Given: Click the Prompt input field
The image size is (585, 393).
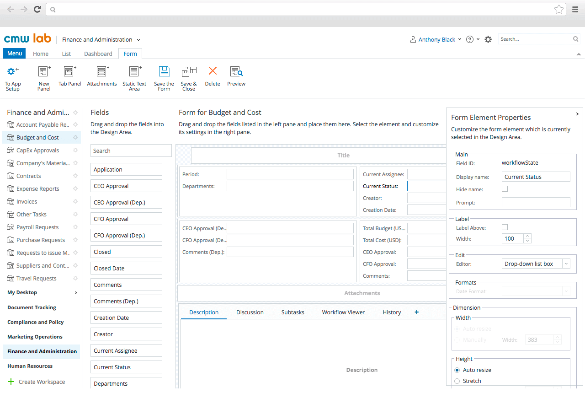Looking at the screenshot, I should pyautogui.click(x=536, y=202).
